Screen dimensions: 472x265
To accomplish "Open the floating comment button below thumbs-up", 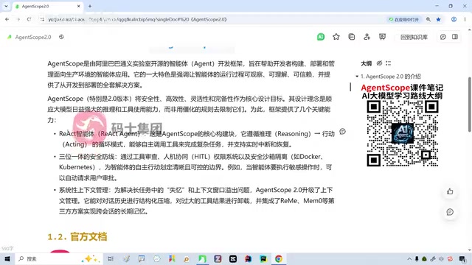I will [450, 212].
